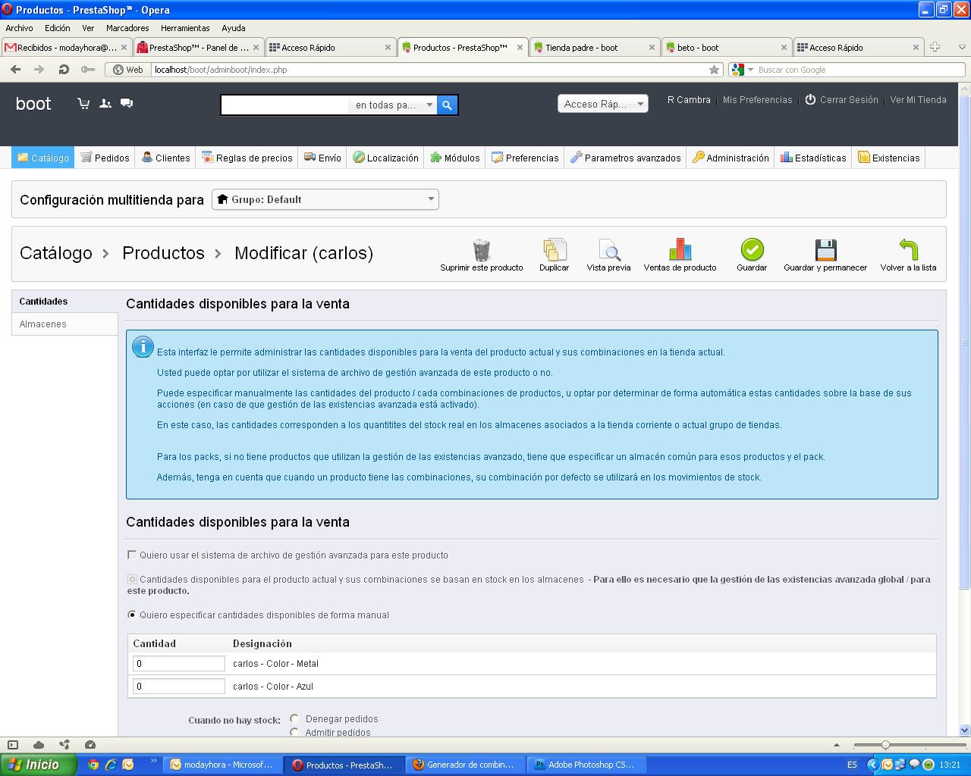Image resolution: width=971 pixels, height=776 pixels.
Task: Open Vista previa preview icon
Action: tap(609, 250)
